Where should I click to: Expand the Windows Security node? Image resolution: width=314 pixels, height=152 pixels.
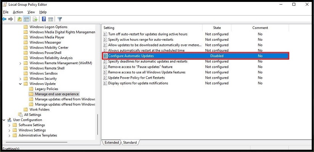point(20,79)
